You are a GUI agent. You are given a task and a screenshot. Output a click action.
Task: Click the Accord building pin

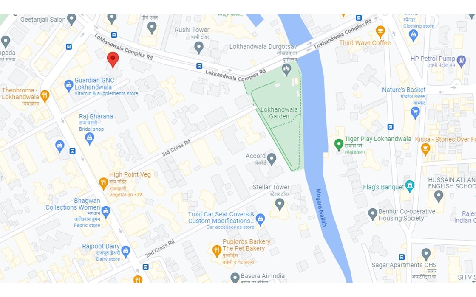272,159
